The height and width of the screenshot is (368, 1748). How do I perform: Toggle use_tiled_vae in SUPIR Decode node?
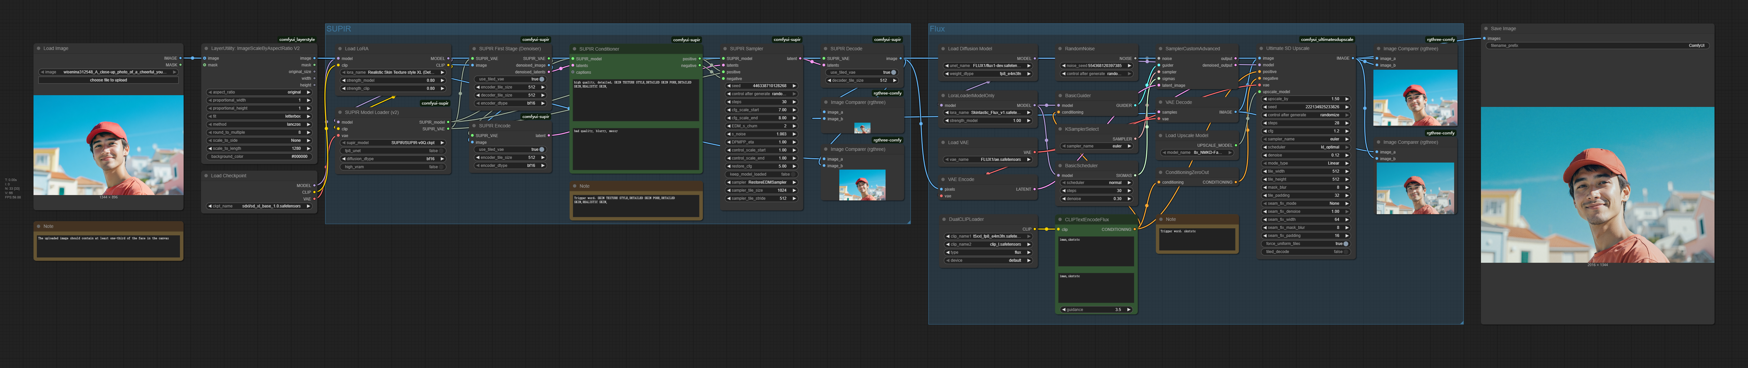tap(862, 72)
